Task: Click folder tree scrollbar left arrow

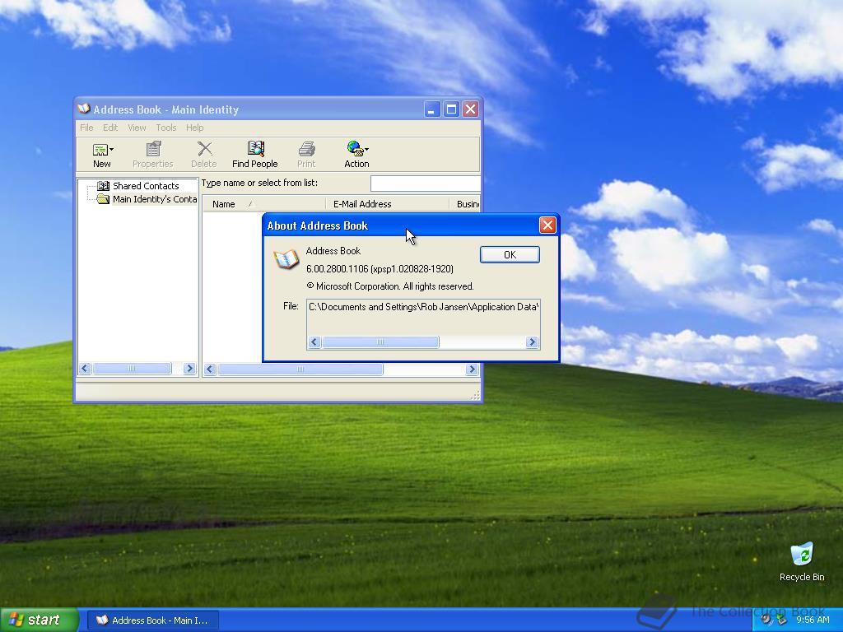Action: [x=85, y=368]
